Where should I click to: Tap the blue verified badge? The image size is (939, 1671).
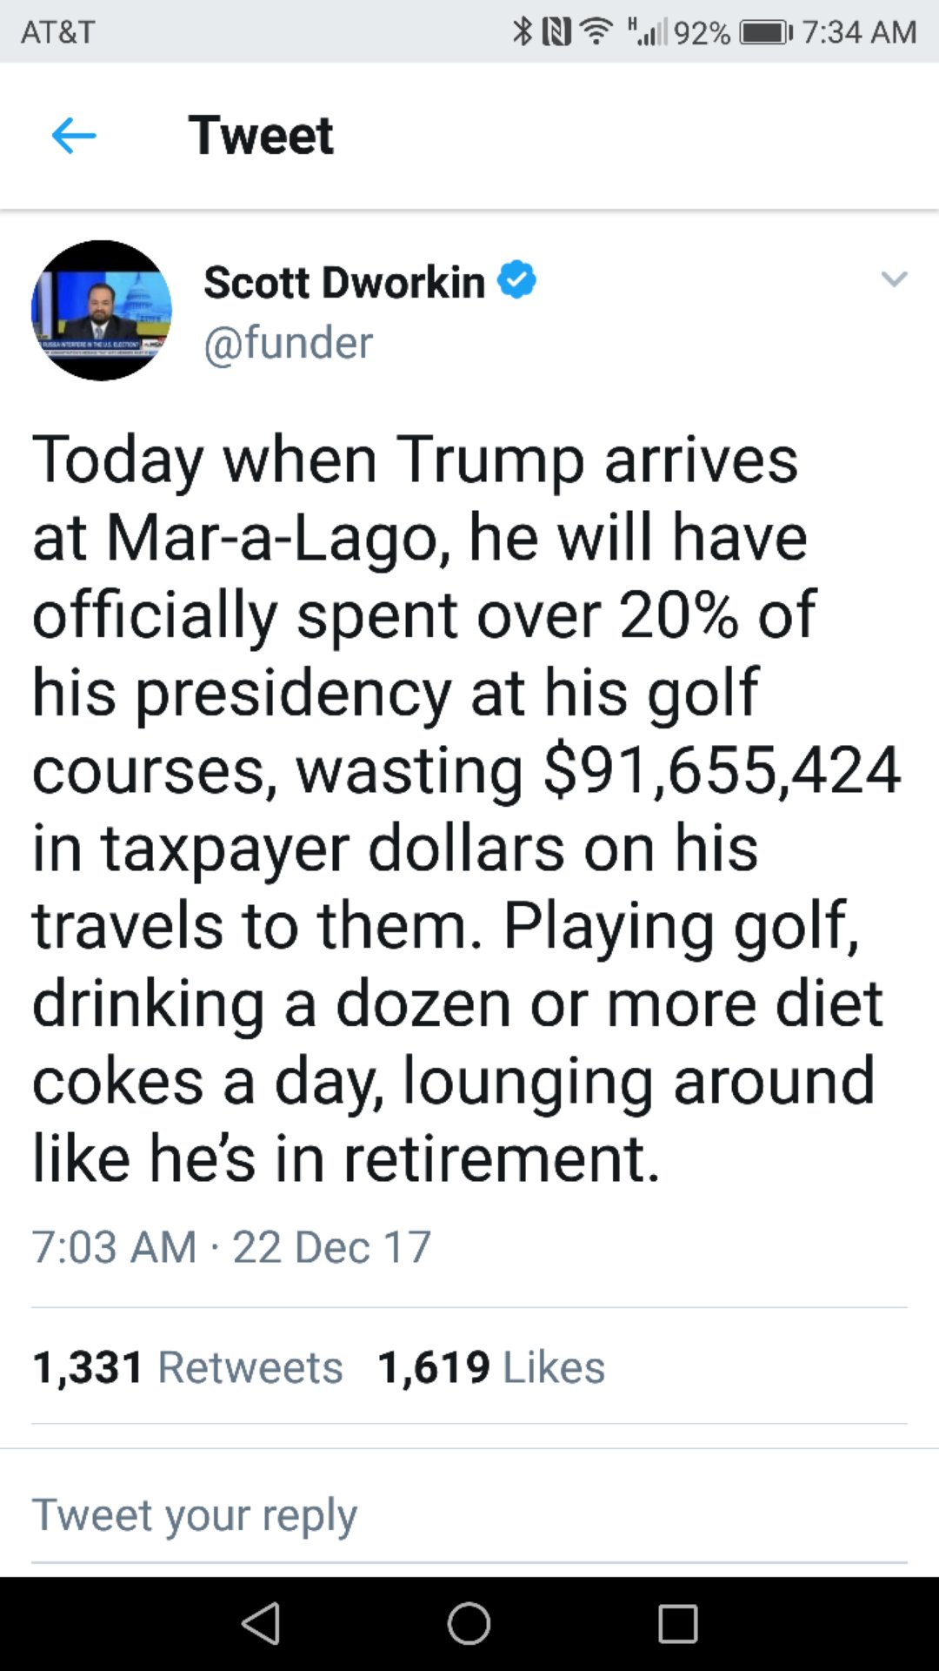pyautogui.click(x=516, y=280)
